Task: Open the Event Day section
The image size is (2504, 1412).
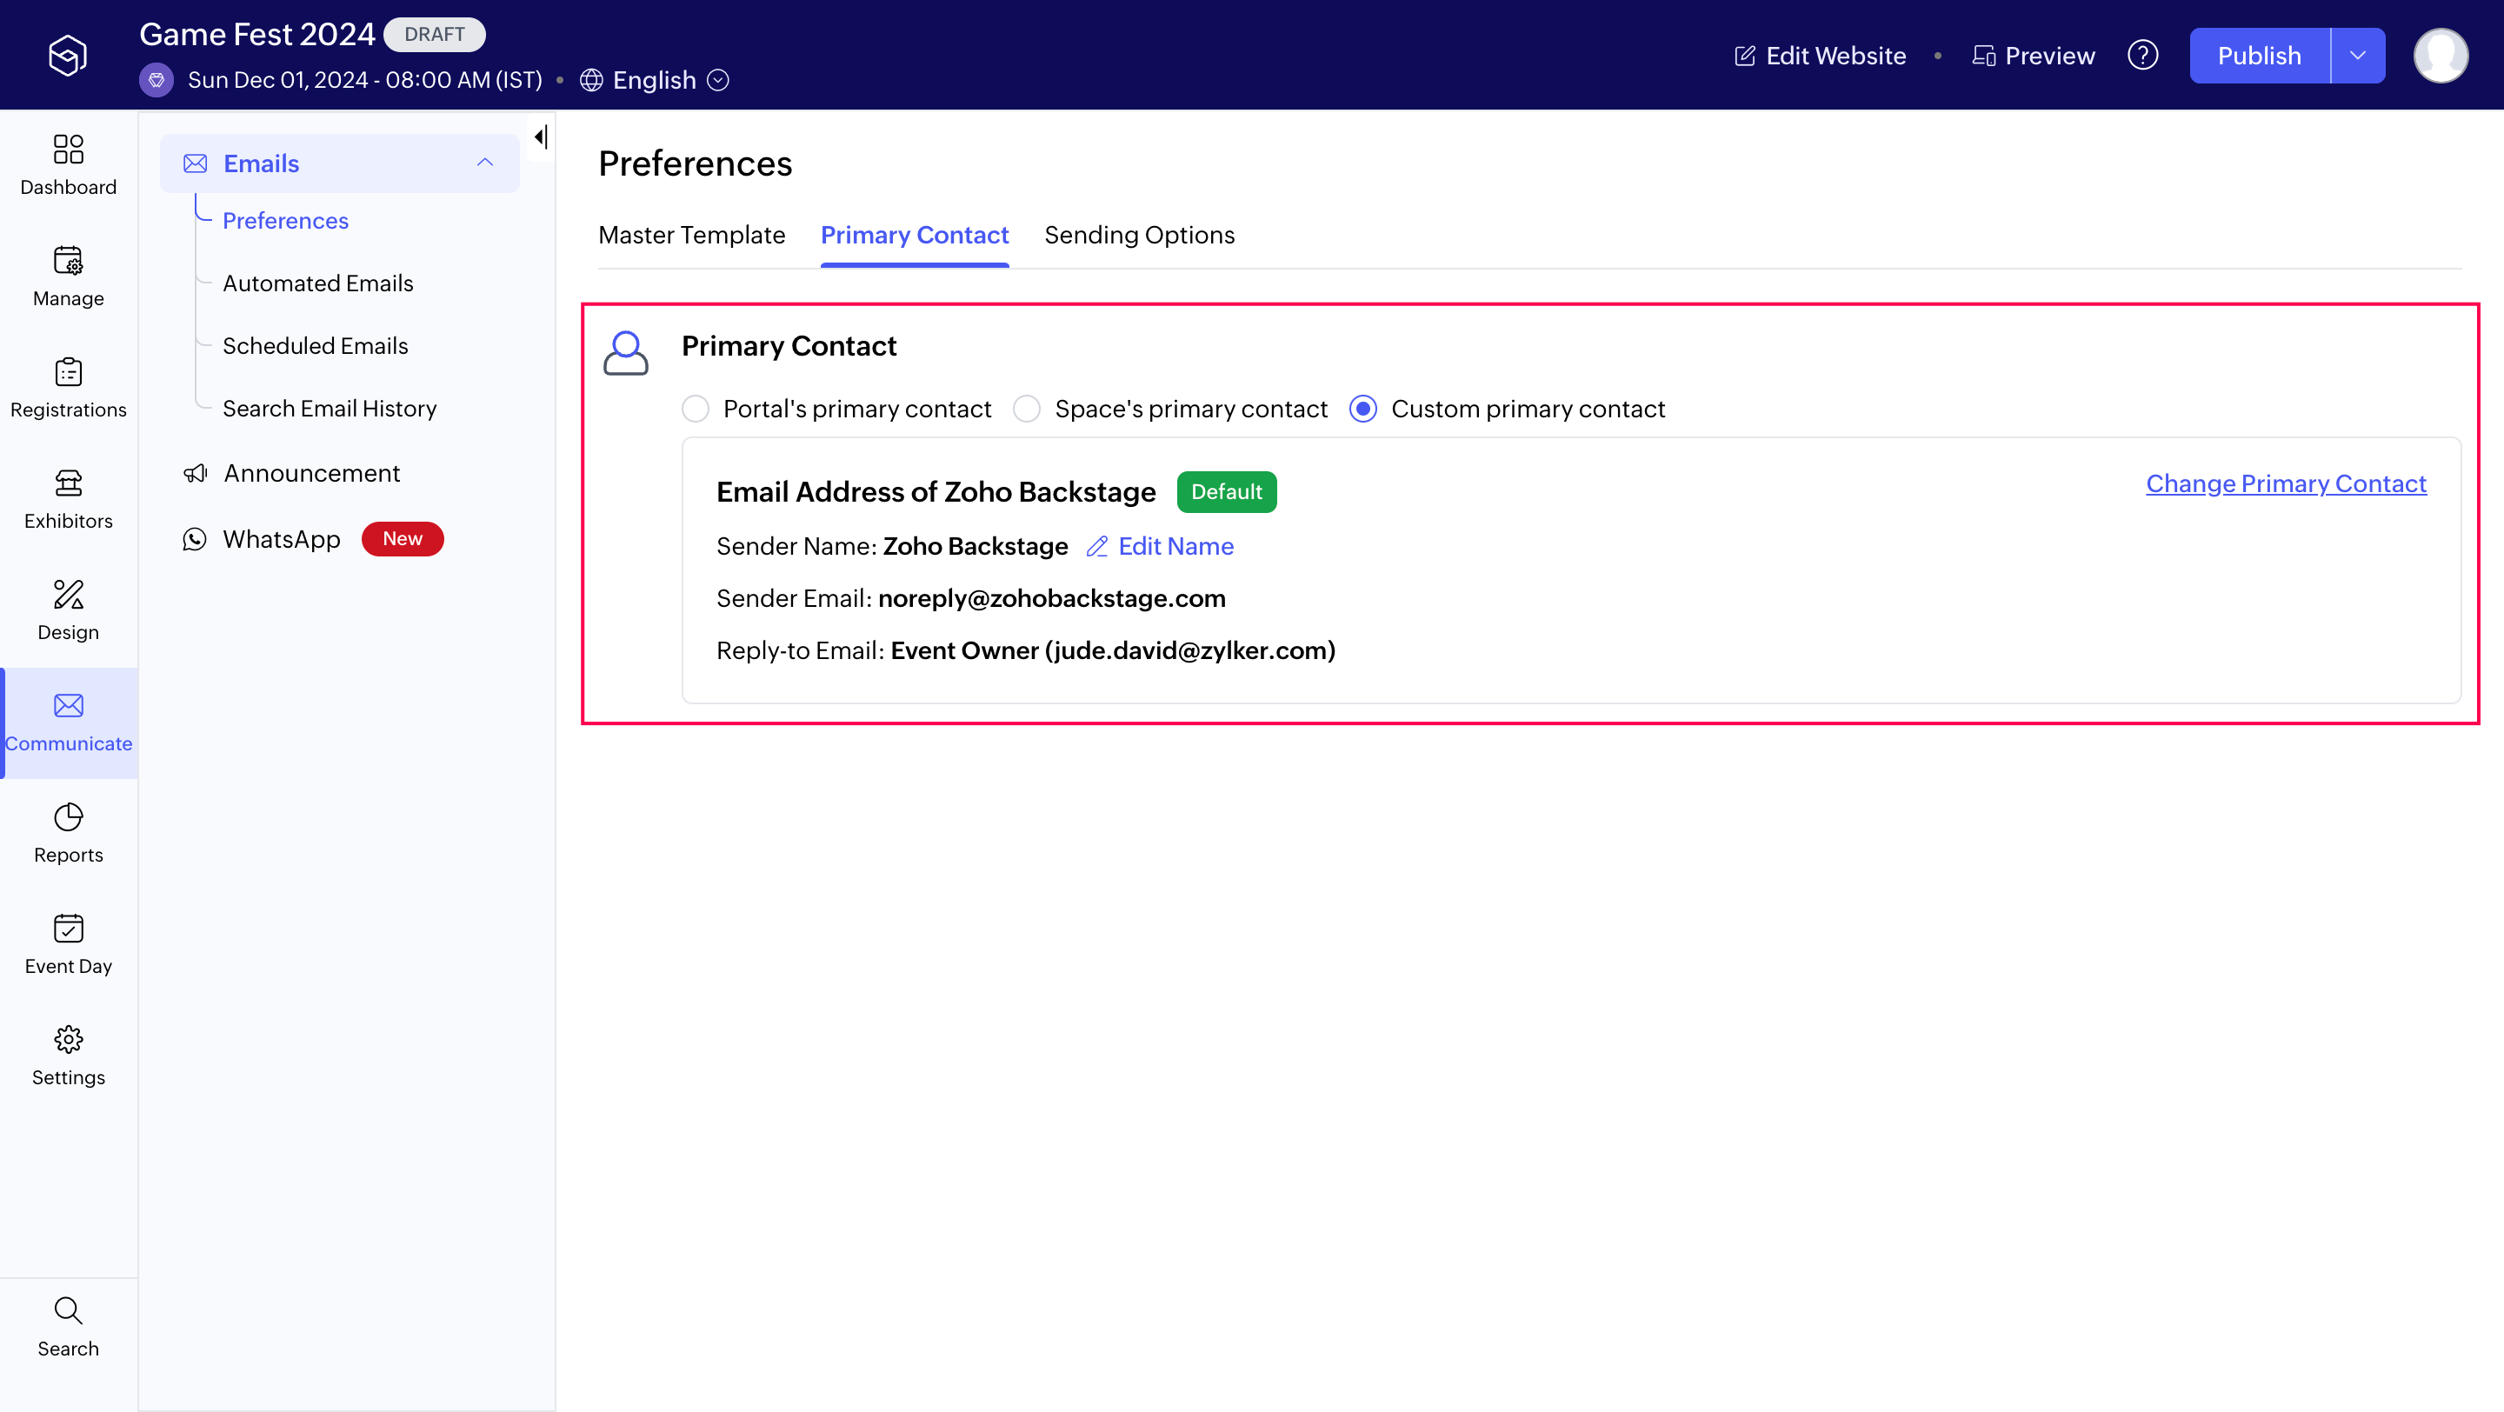Action: (x=68, y=944)
